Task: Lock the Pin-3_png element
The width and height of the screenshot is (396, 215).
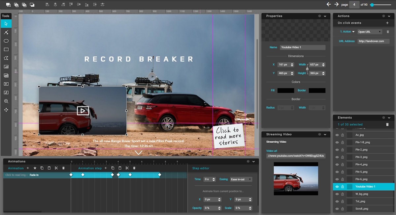Action: (x=343, y=157)
